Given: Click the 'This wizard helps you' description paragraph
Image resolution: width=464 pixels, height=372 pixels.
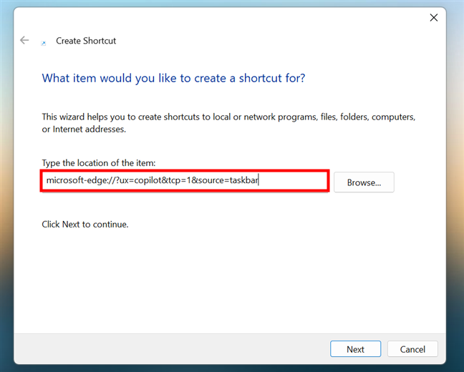Looking at the screenshot, I should (228, 123).
